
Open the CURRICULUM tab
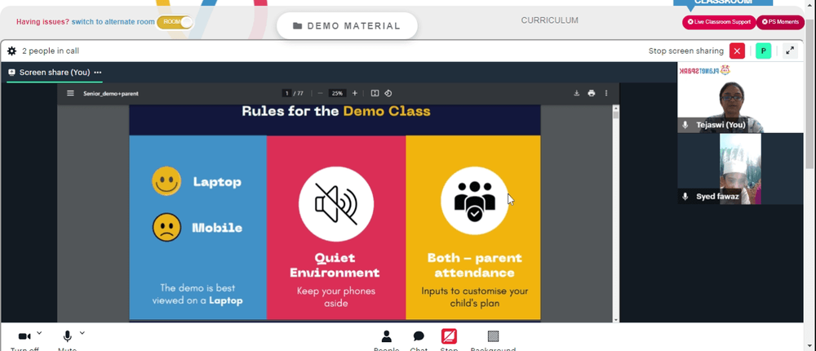point(549,20)
